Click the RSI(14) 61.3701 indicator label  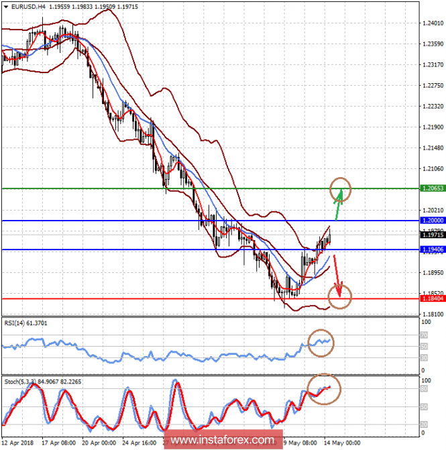coord(25,323)
